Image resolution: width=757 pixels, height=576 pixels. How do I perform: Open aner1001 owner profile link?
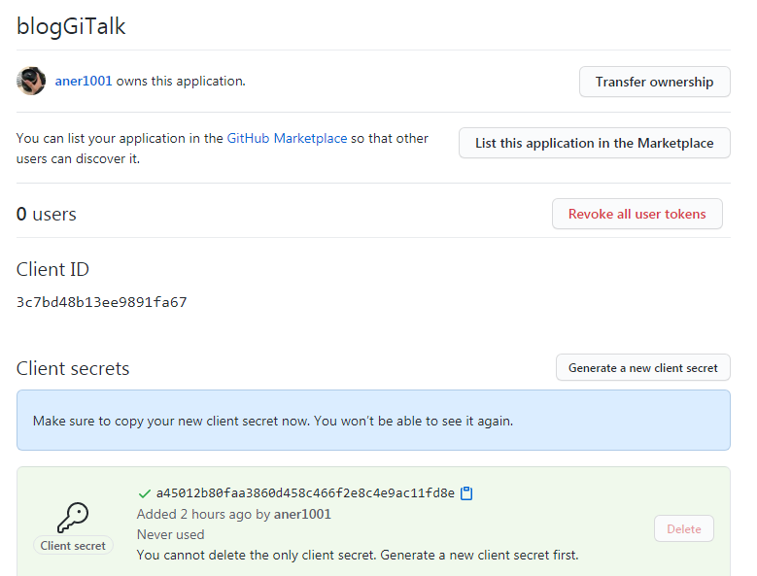point(84,81)
